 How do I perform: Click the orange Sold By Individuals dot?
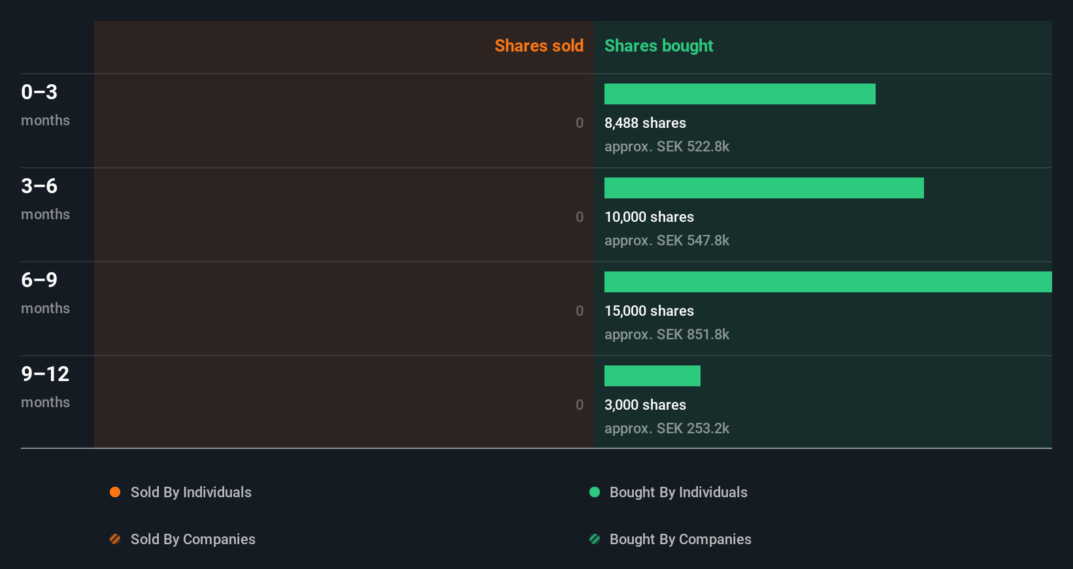[x=115, y=492]
